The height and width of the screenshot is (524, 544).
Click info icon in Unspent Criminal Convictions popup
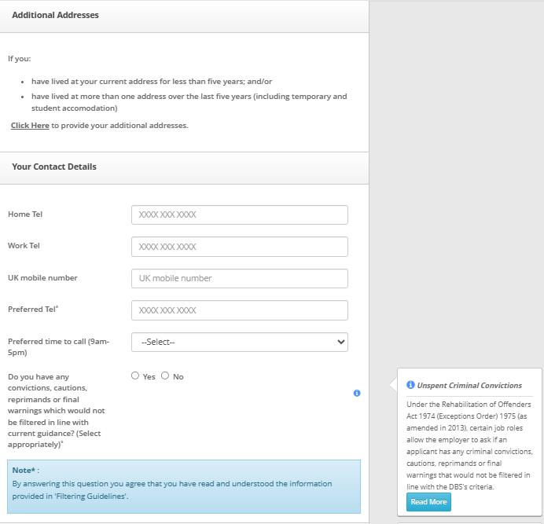[x=410, y=385]
